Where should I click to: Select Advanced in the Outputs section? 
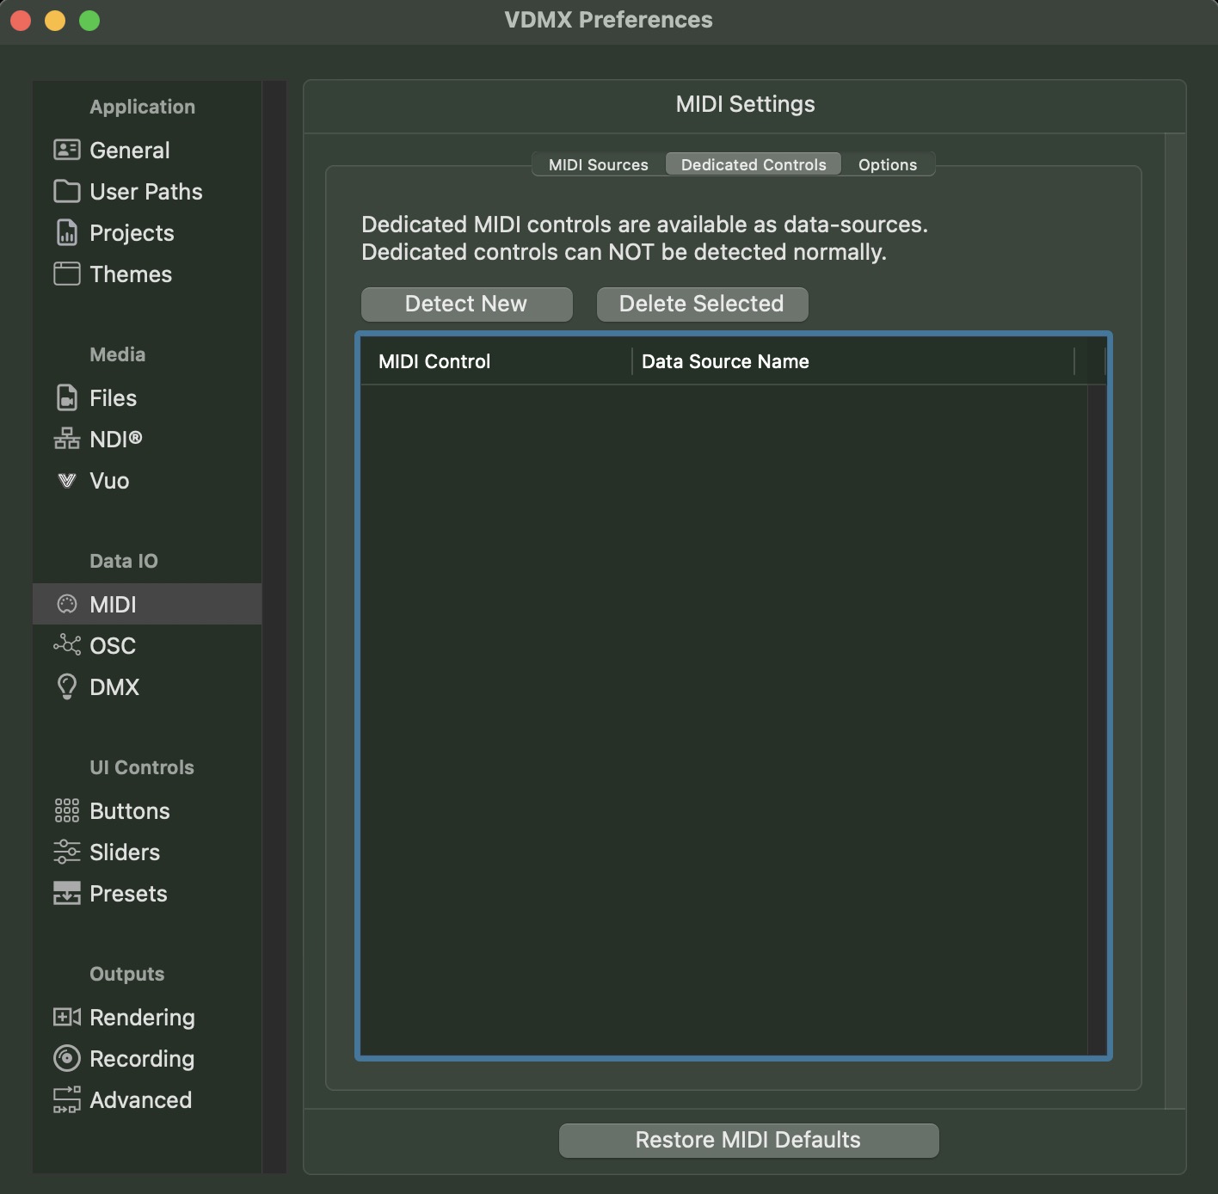pyautogui.click(x=140, y=1099)
